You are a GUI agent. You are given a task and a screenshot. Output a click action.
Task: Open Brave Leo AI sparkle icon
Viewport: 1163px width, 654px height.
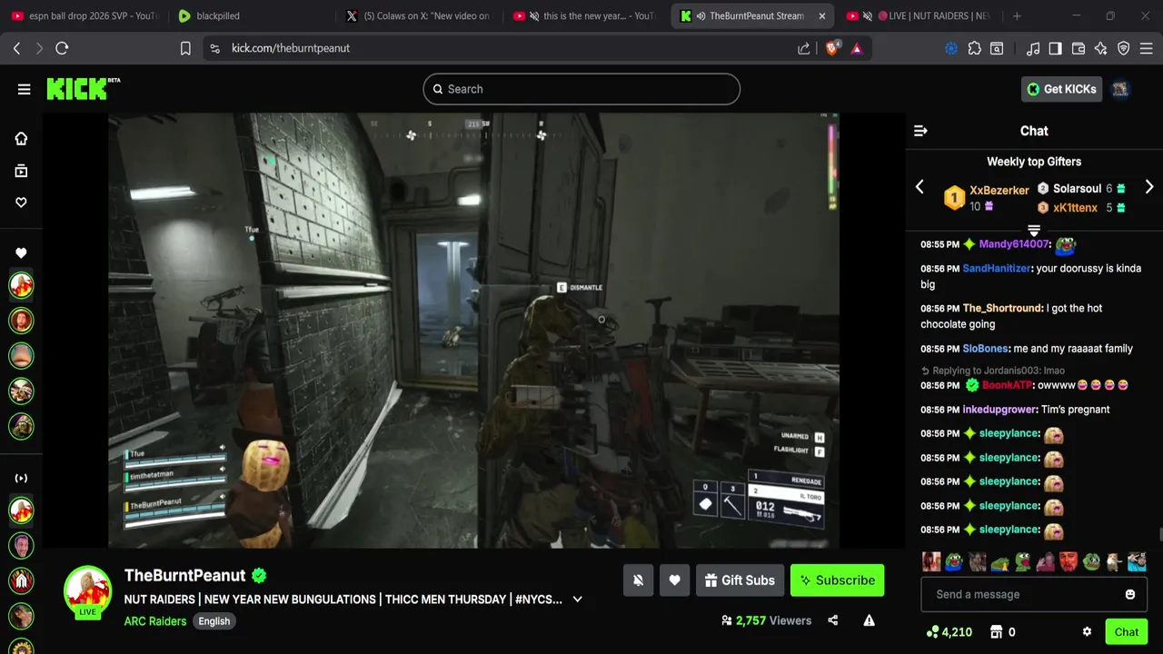pyautogui.click(x=1101, y=48)
